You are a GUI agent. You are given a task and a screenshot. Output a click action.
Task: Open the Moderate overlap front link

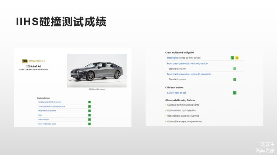coord(47,111)
